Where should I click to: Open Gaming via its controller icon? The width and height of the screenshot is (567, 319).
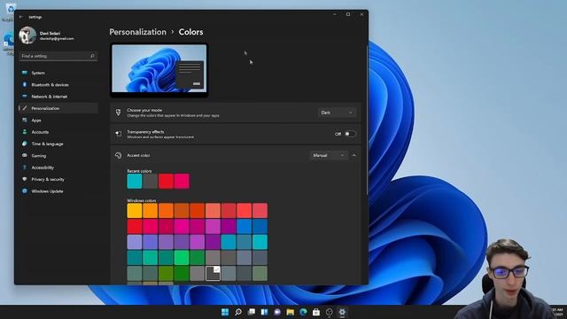tap(25, 156)
